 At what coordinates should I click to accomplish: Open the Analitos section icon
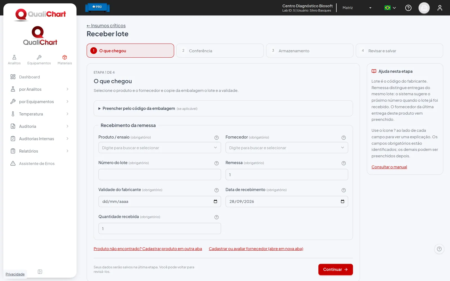tap(14, 57)
